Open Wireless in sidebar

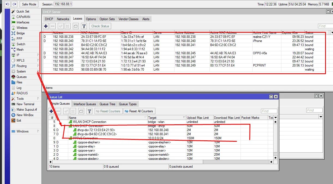(22, 28)
